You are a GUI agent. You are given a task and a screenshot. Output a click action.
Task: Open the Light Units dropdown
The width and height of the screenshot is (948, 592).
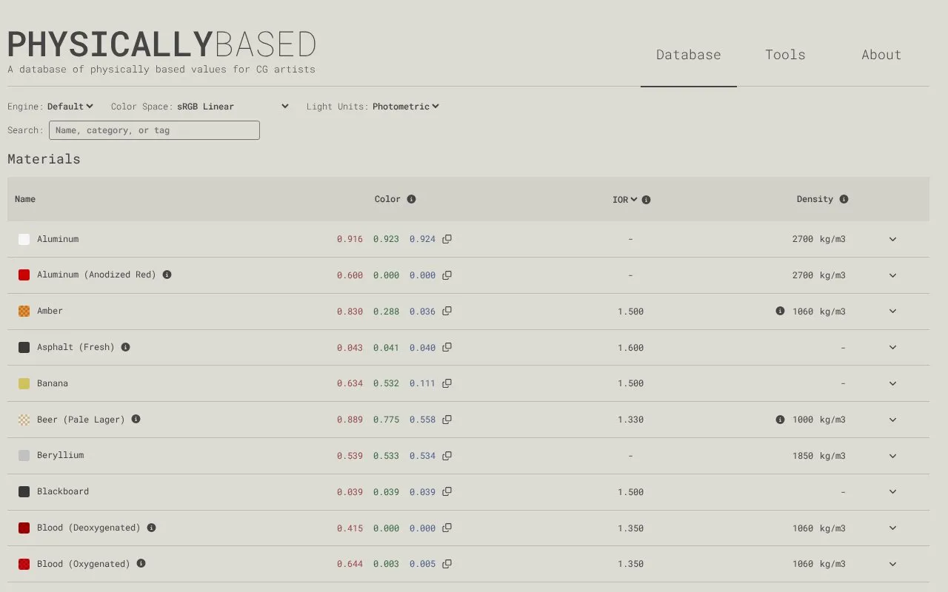tap(406, 107)
